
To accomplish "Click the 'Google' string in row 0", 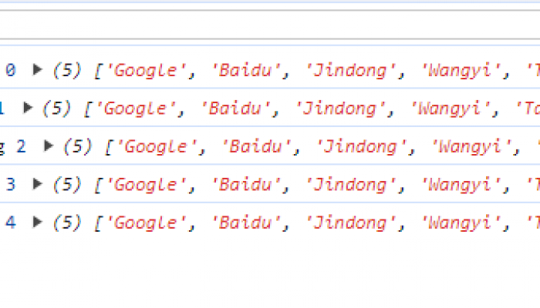I will pyautogui.click(x=147, y=71).
